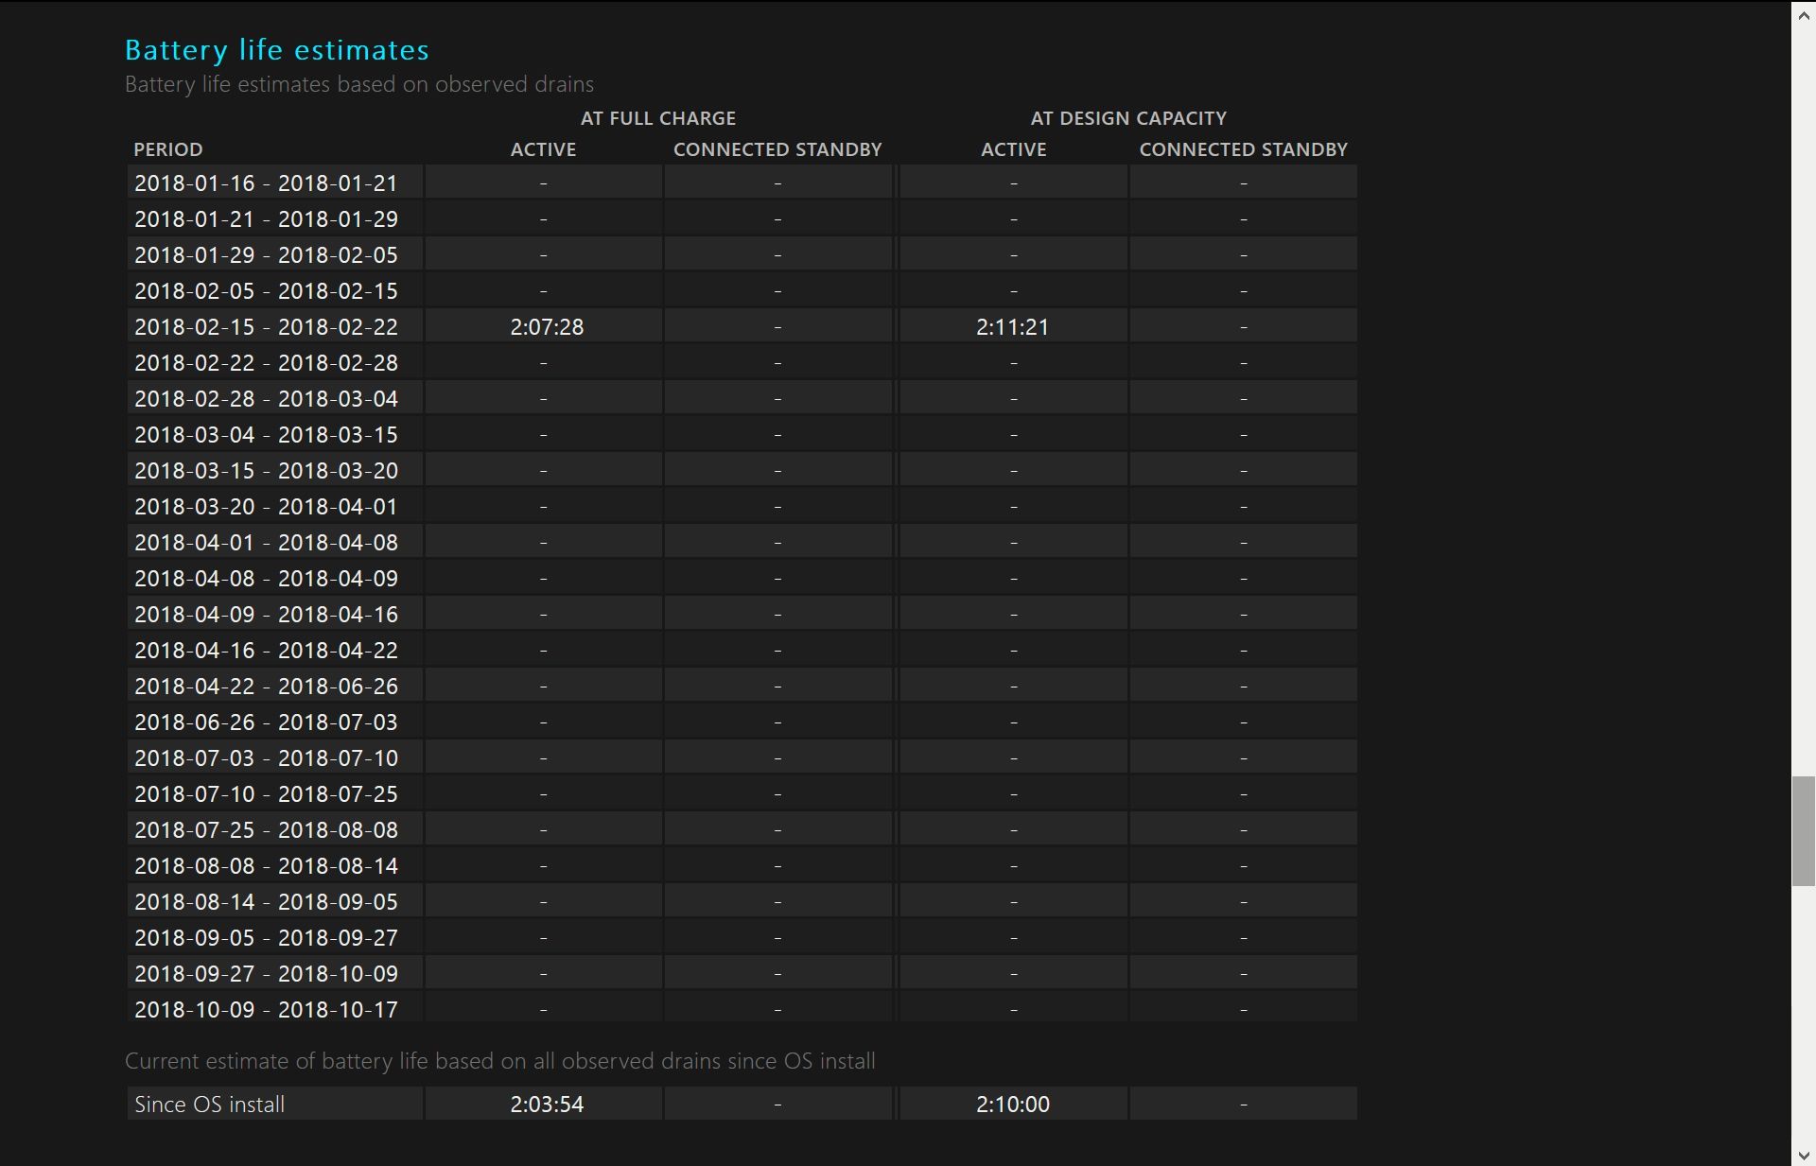Click ACTIVE header under AT DESIGN CAPACITY
Screen dimensions: 1816x1166
tap(1014, 149)
